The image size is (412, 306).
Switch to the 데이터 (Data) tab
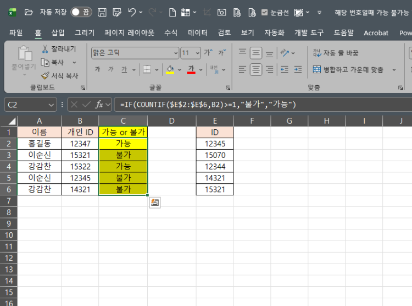198,32
